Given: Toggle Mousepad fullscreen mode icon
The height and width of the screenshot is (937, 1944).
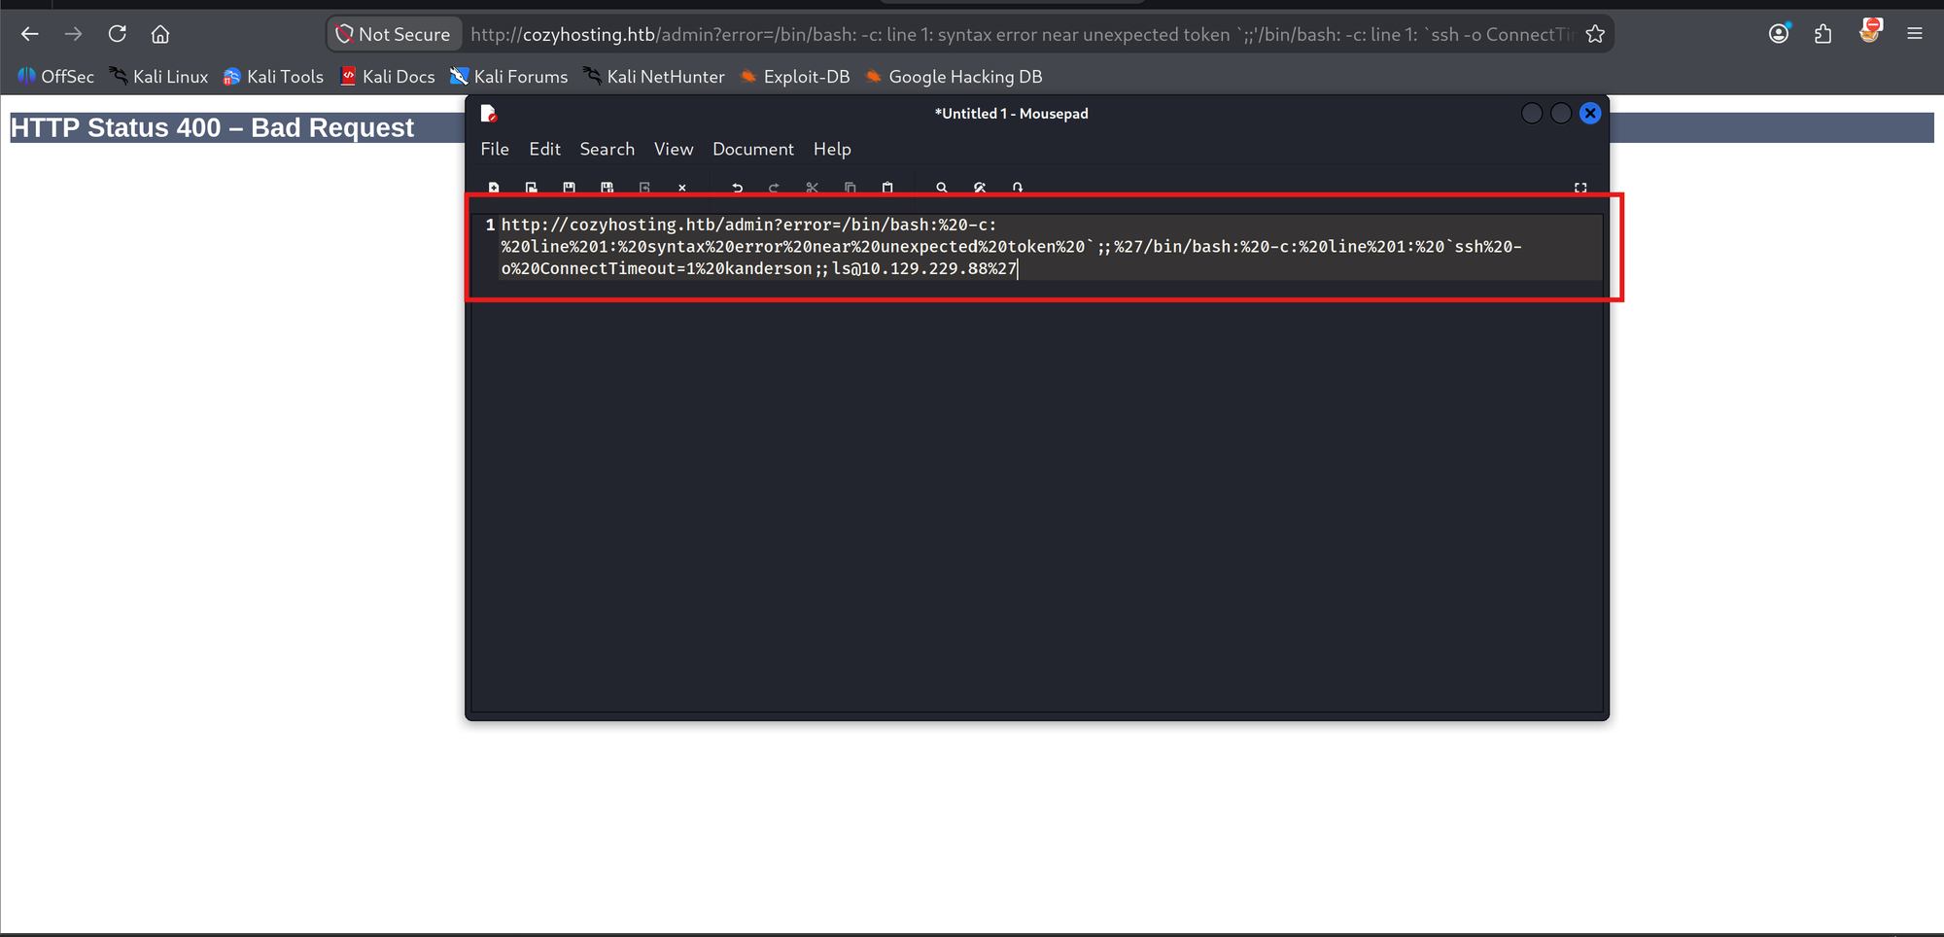Looking at the screenshot, I should pyautogui.click(x=1580, y=188).
